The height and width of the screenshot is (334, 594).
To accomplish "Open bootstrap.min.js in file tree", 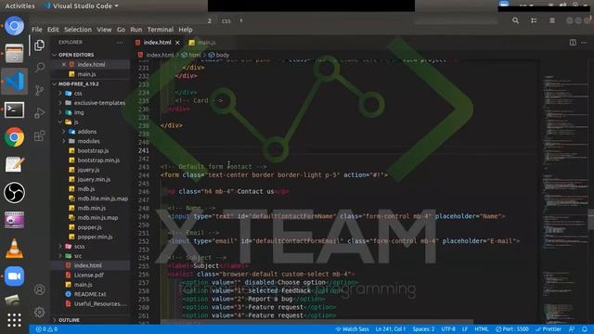I will (x=98, y=161).
